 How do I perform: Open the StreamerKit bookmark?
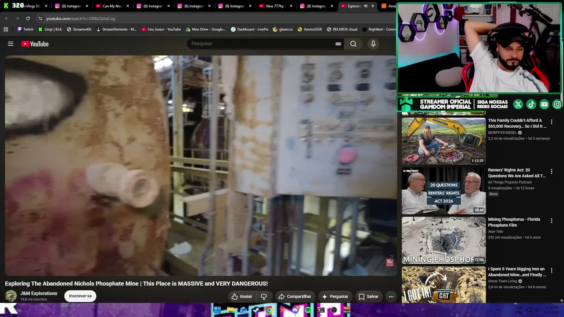(79, 29)
